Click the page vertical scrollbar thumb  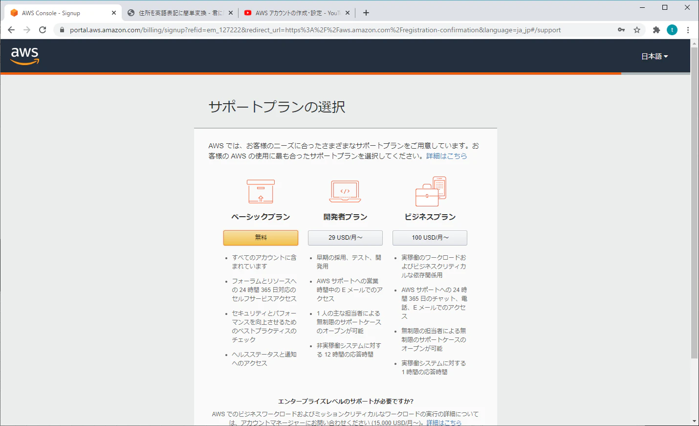pyautogui.click(x=695, y=203)
